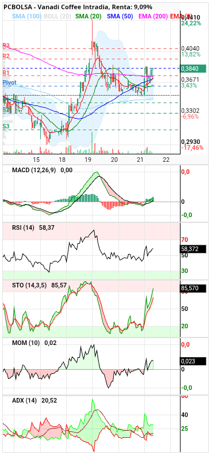Click date 20 on the time axis
Viewport: 211px width, 455px height.
pos(114,160)
